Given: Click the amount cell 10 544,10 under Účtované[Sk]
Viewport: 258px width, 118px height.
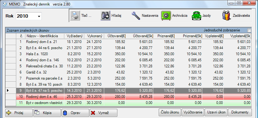Looking at the screenshot, I should 140,54.
